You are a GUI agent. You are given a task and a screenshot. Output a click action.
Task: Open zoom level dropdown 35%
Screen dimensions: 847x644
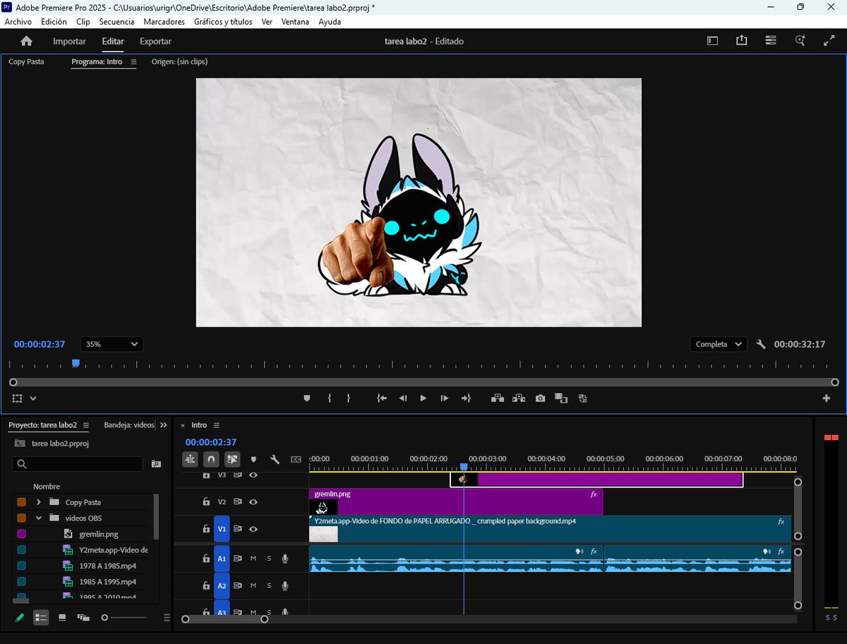point(112,344)
